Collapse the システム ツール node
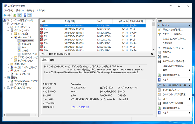195x124 pixels. 5,24
